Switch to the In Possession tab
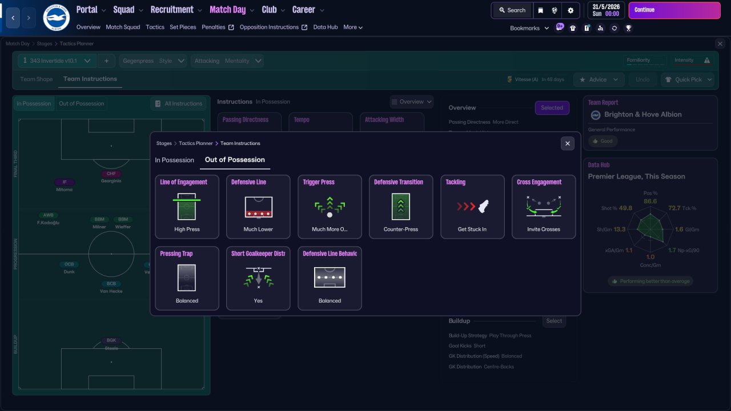 (175, 160)
